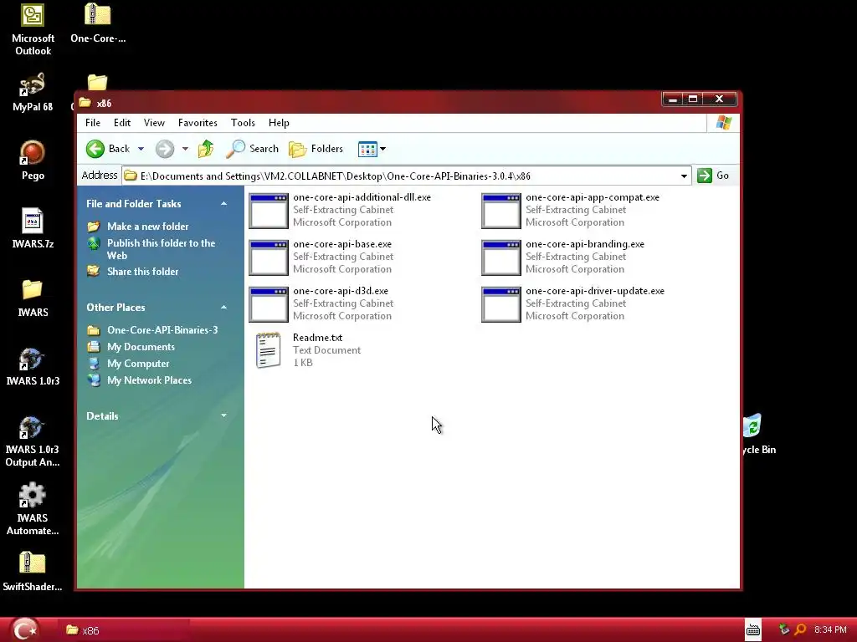
Task: Click the green Go arrow
Action: coord(705,176)
